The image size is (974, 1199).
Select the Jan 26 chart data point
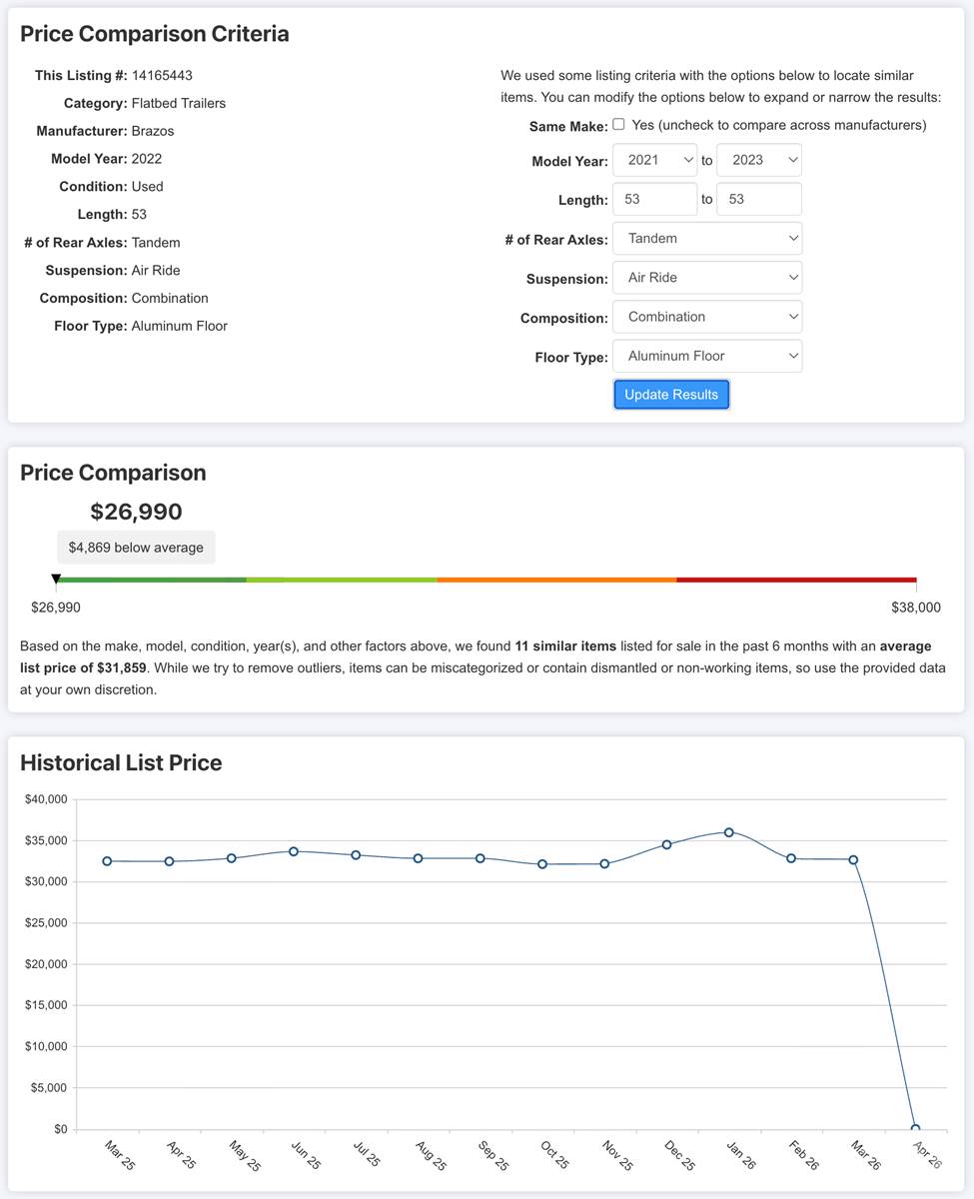click(x=729, y=832)
